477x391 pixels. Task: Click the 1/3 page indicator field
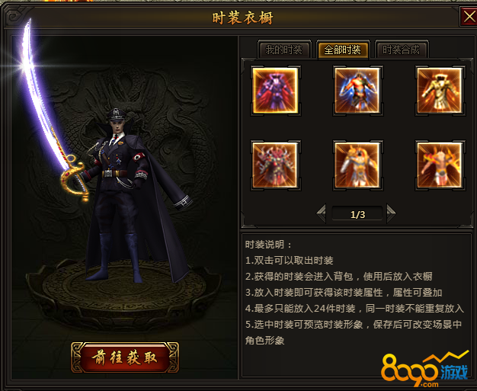tap(357, 214)
